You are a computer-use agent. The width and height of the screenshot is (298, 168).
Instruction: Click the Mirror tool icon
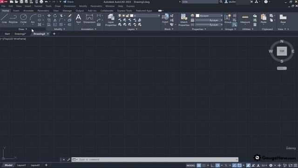(55, 20)
